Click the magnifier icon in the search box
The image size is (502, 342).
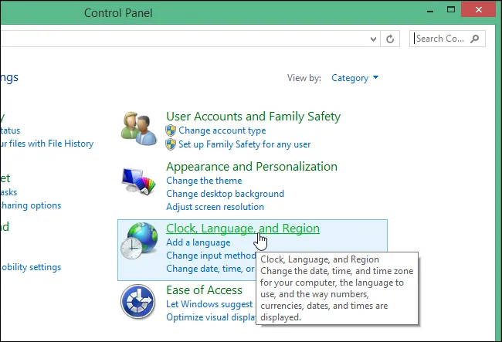tap(474, 39)
